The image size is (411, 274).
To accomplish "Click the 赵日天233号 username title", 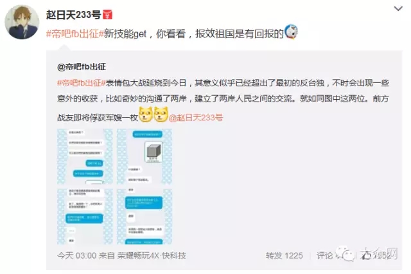I will 74,15.
